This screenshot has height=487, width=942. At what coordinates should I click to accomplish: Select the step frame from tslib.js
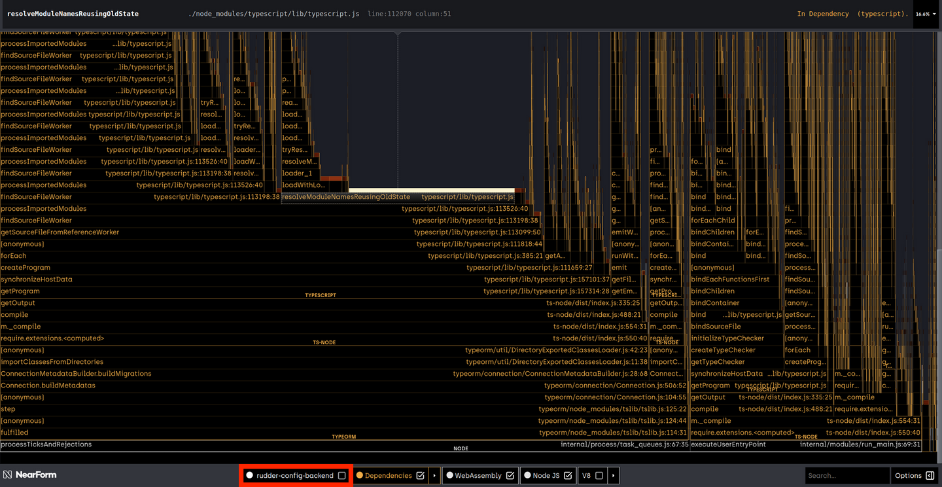344,409
